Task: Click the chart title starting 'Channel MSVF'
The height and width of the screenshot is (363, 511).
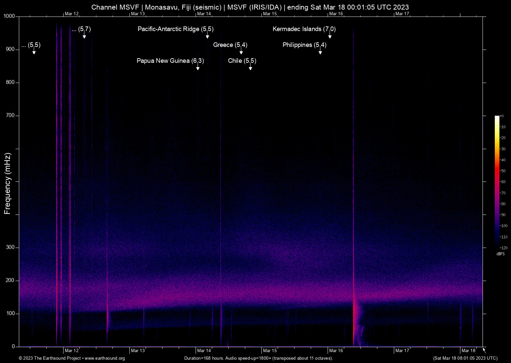Action: [x=250, y=7]
